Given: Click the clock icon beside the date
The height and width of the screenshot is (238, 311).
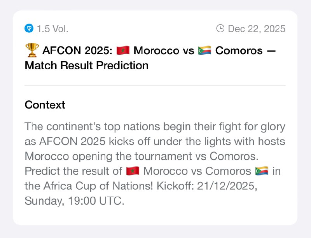Looking at the screenshot, I should click(220, 28).
